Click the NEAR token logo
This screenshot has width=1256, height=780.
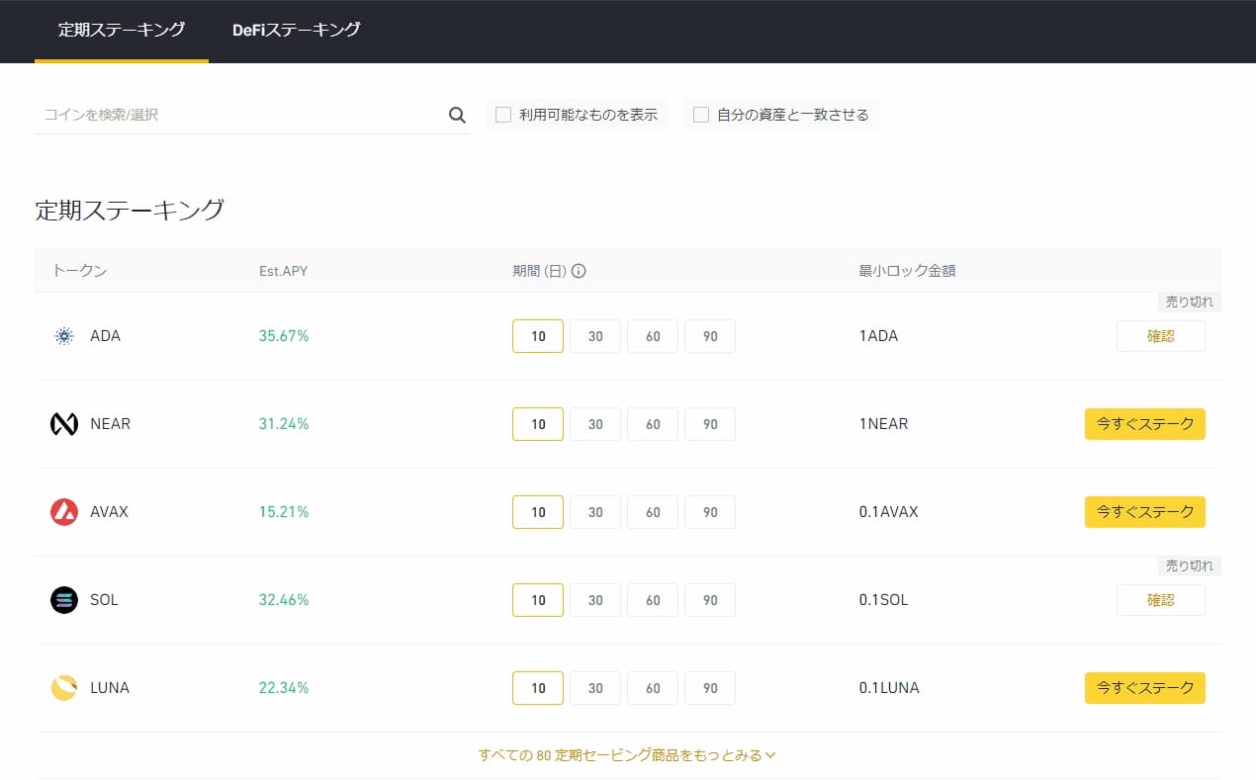coord(64,424)
